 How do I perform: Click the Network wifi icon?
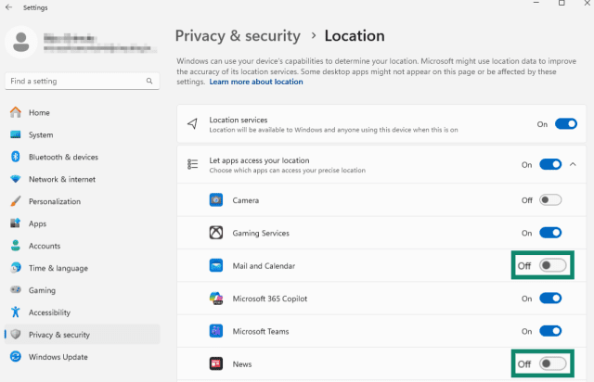click(x=16, y=179)
